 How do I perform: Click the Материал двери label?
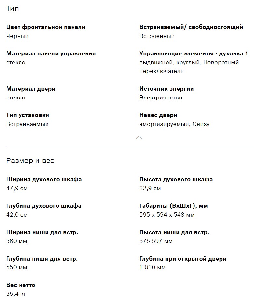coord(31,89)
